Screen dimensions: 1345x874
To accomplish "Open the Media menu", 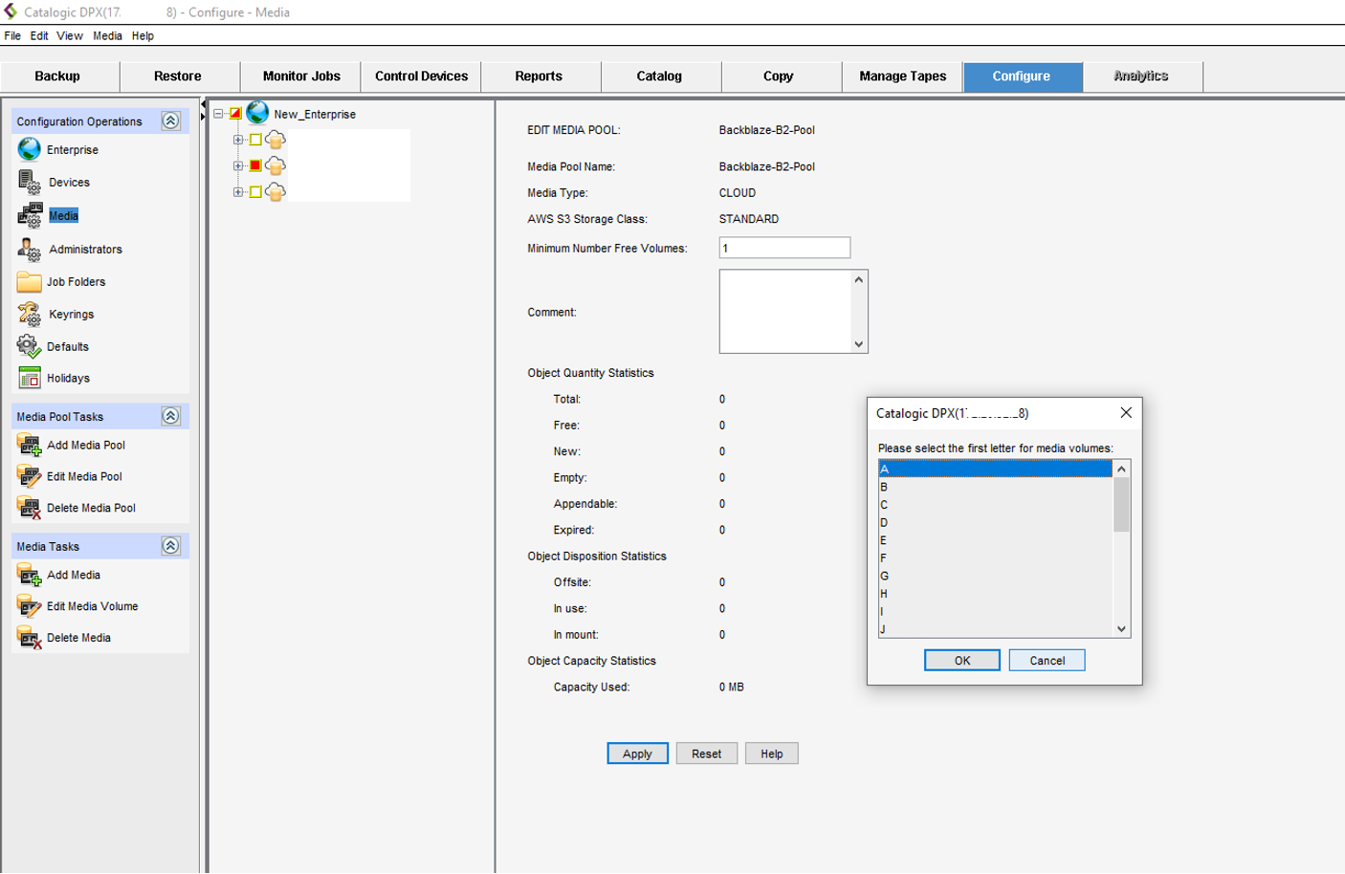I will [107, 35].
